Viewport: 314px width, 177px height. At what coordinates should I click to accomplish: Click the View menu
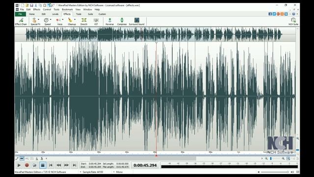78,9
